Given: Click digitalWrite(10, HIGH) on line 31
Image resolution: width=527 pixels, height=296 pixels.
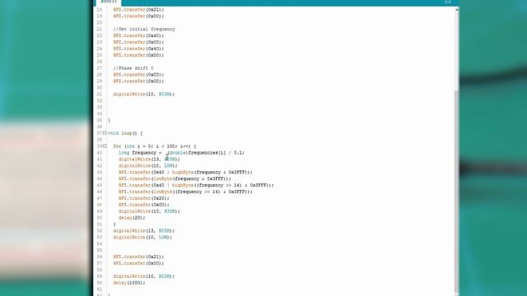Looking at the screenshot, I should [x=144, y=95].
